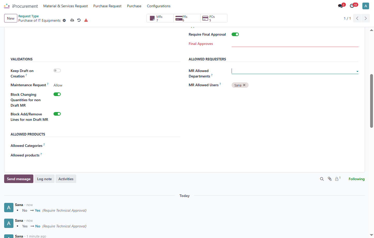Save record with the cloud upload icon
374x238 pixels.
72,20
